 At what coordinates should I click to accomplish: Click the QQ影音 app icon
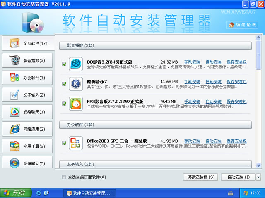[76, 64]
